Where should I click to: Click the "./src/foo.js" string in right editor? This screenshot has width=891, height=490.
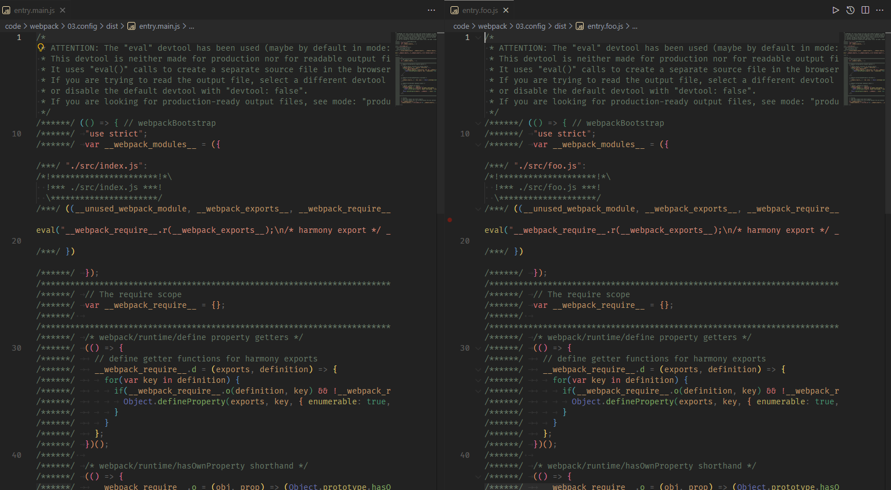click(x=548, y=166)
